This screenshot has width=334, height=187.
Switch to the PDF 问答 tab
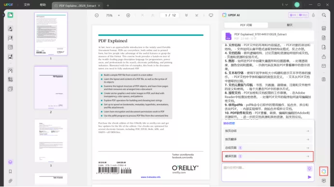[246, 25]
